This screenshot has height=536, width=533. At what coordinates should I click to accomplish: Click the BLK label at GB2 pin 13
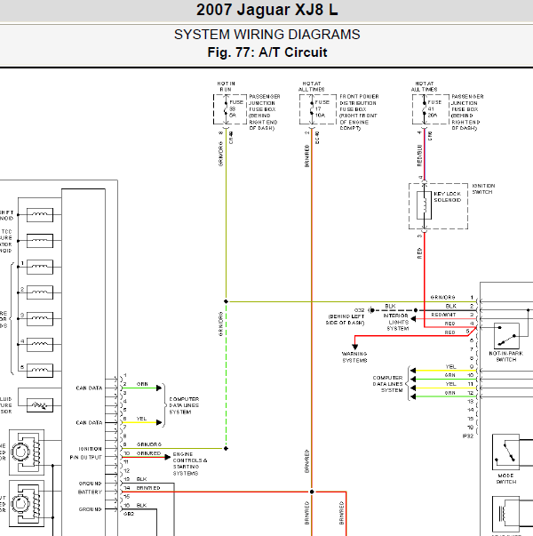141,479
